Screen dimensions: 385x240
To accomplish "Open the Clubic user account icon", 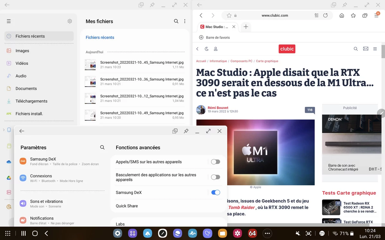I will [x=216, y=49].
